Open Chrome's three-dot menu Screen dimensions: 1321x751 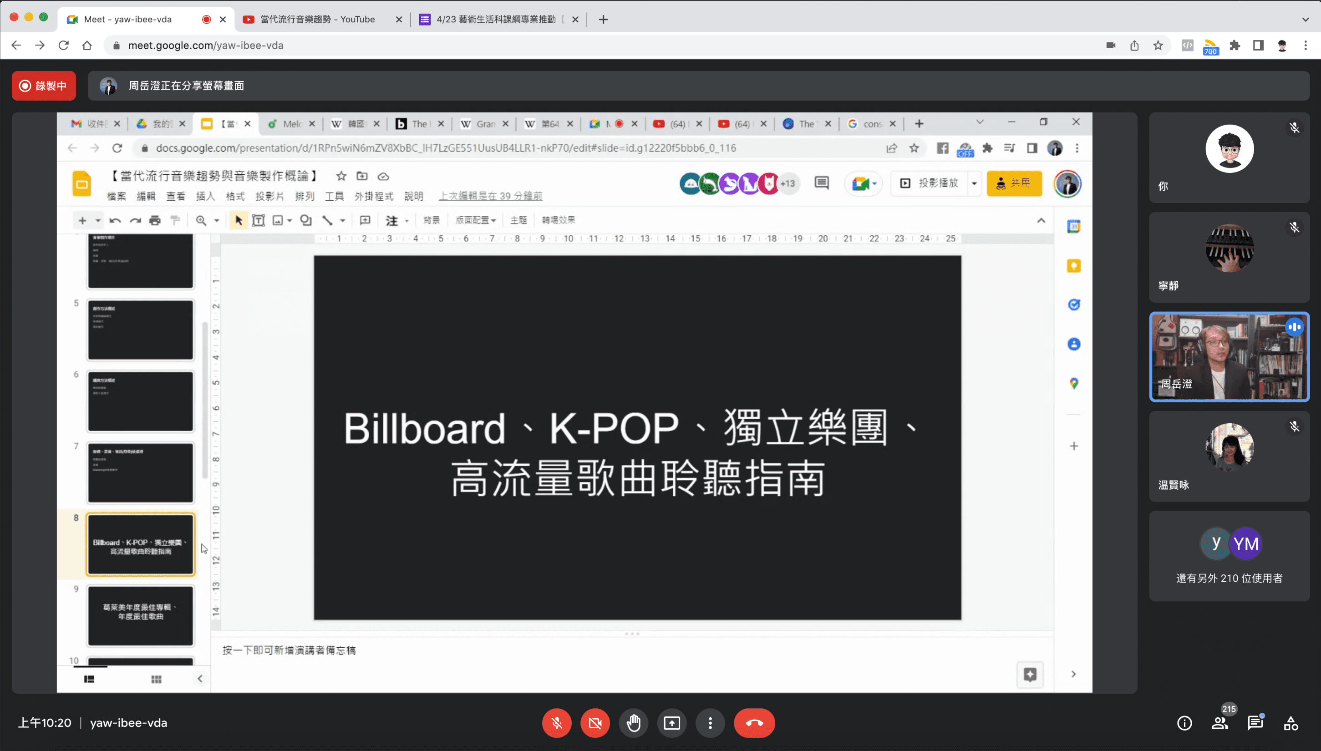1306,46
